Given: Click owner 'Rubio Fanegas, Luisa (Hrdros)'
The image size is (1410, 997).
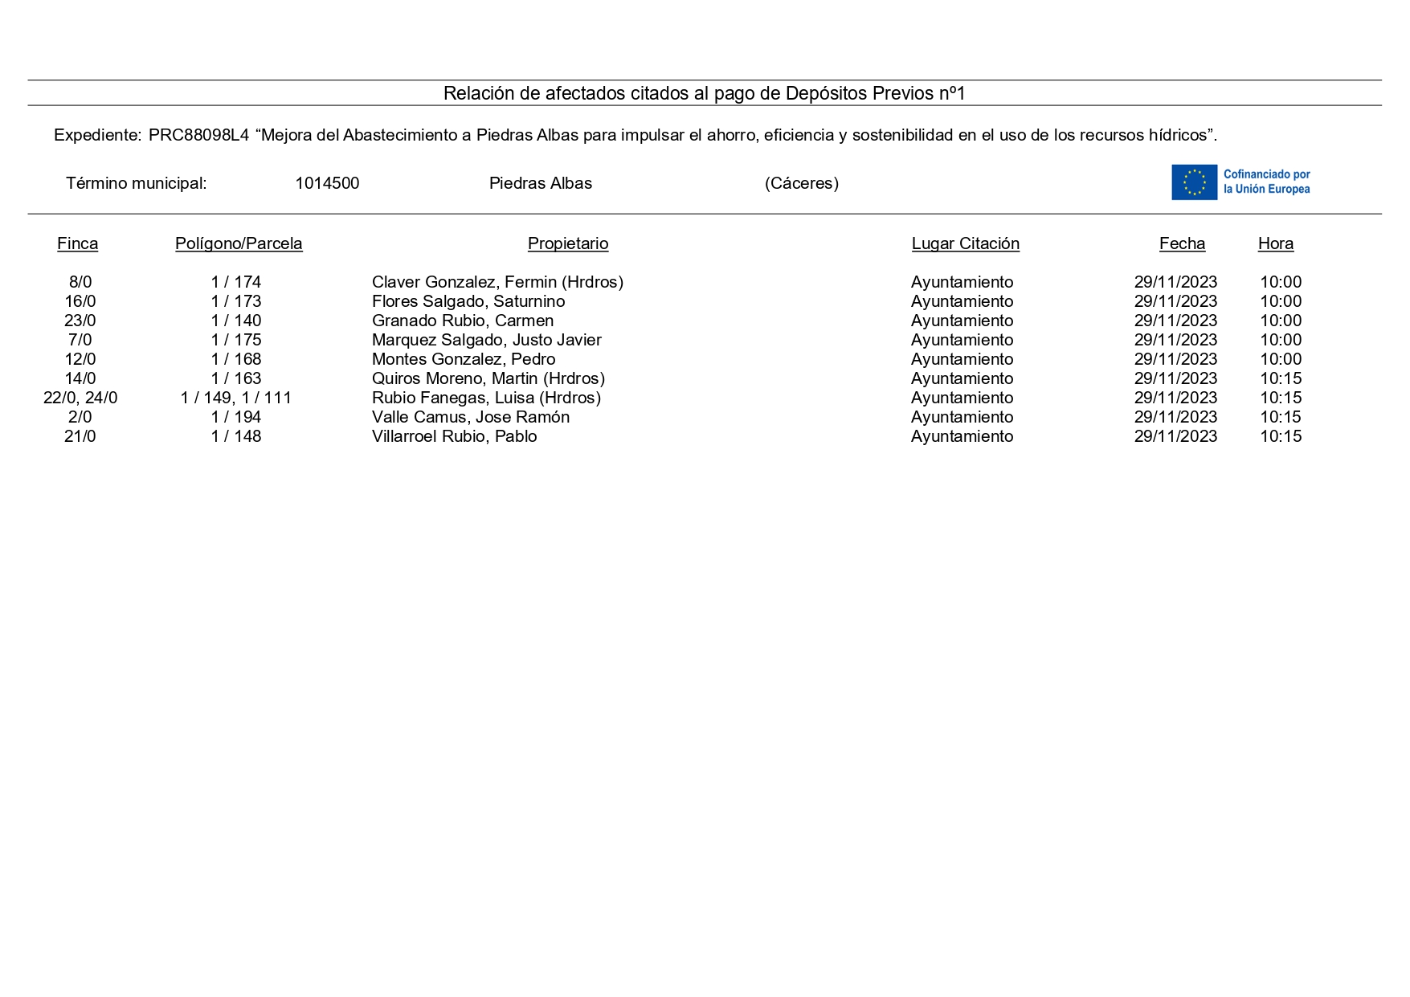Looking at the screenshot, I should tap(487, 398).
